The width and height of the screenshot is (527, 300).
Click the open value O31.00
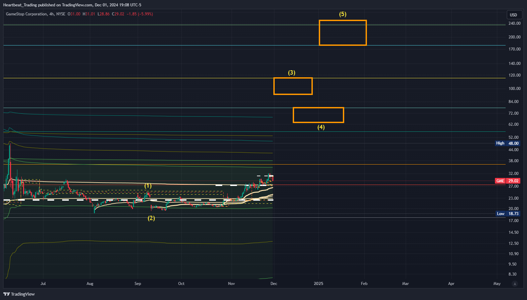tap(74, 14)
